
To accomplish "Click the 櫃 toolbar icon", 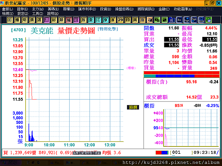I will click(17, 20).
